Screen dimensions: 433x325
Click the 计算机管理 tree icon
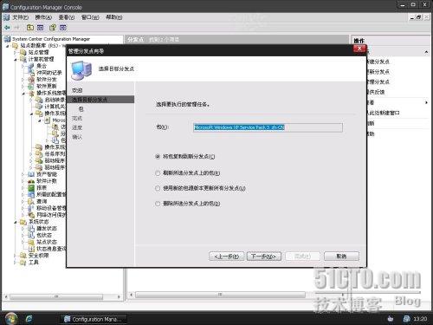pyautogui.click(x=23, y=59)
